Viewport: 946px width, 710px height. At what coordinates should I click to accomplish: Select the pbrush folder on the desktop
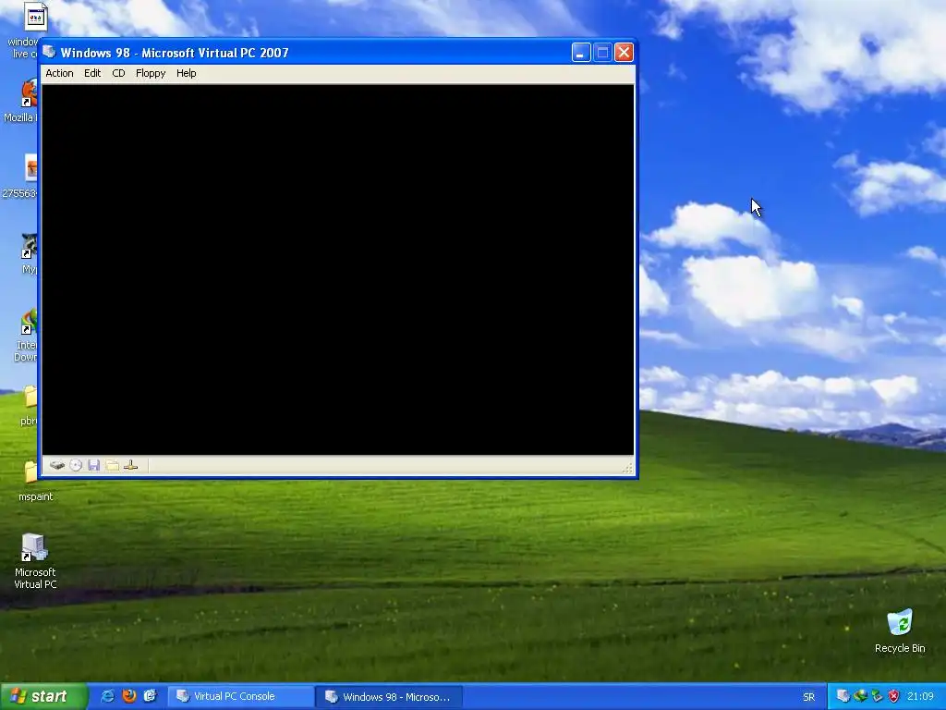(29, 406)
